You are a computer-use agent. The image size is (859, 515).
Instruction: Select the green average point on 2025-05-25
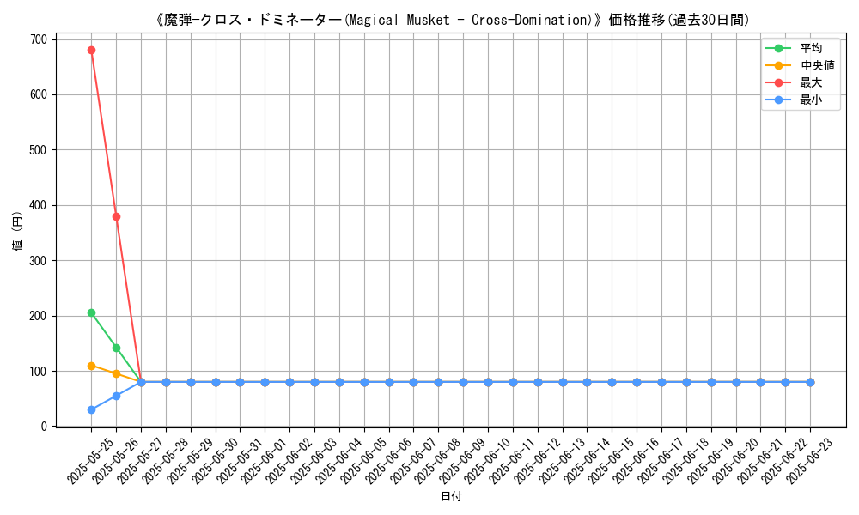point(92,313)
